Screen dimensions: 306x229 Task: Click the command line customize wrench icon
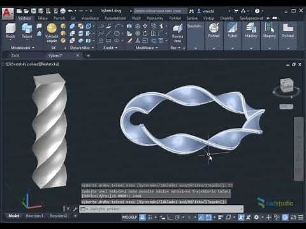pyautogui.click(x=75, y=209)
